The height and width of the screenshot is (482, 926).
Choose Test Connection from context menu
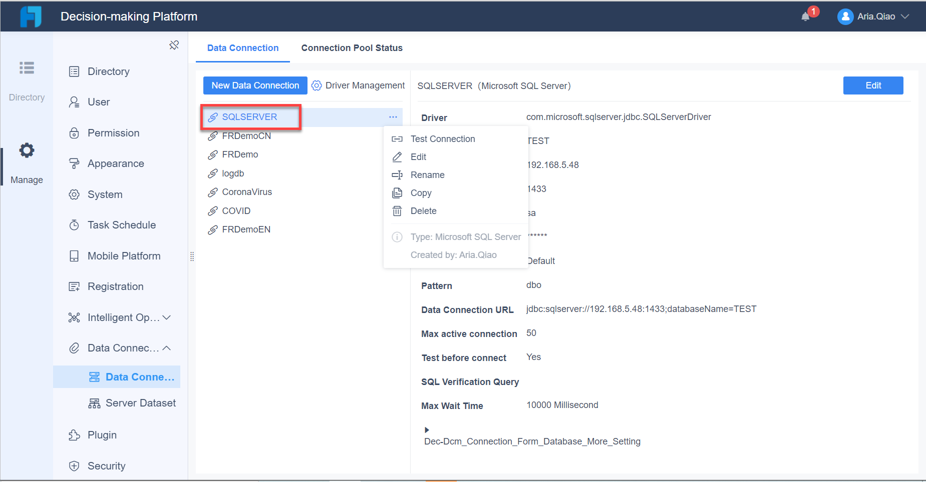442,138
